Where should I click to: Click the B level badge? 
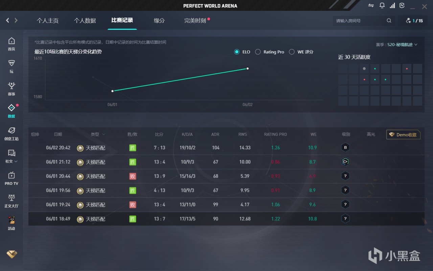coord(345,148)
